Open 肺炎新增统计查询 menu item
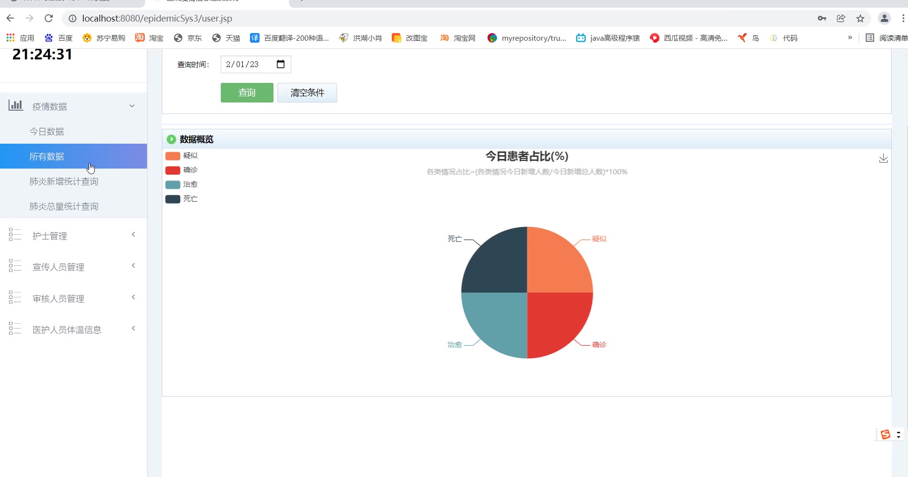The height and width of the screenshot is (477, 908). tap(73, 181)
